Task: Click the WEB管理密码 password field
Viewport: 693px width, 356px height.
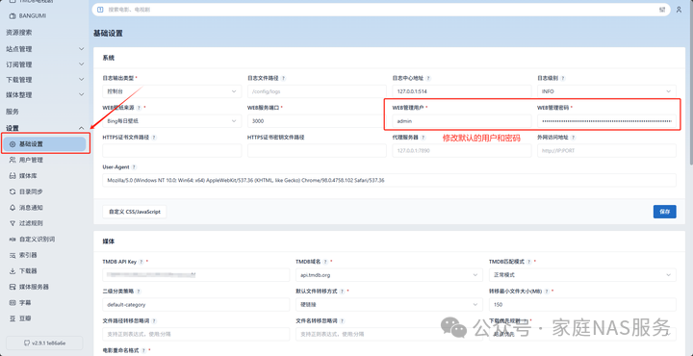Action: pos(606,121)
